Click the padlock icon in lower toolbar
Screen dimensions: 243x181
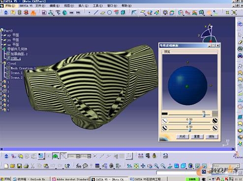[154, 155]
